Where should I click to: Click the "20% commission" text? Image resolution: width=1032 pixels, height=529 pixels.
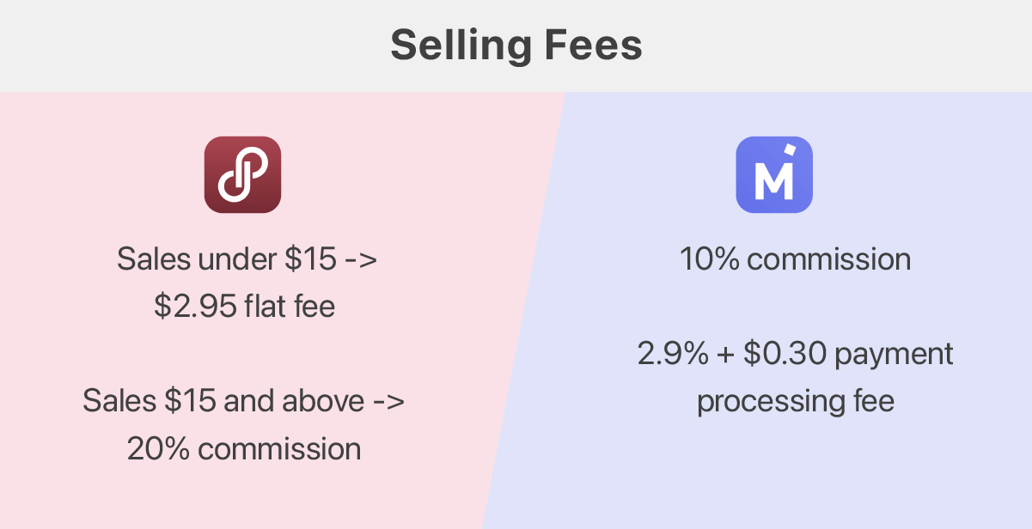[244, 448]
